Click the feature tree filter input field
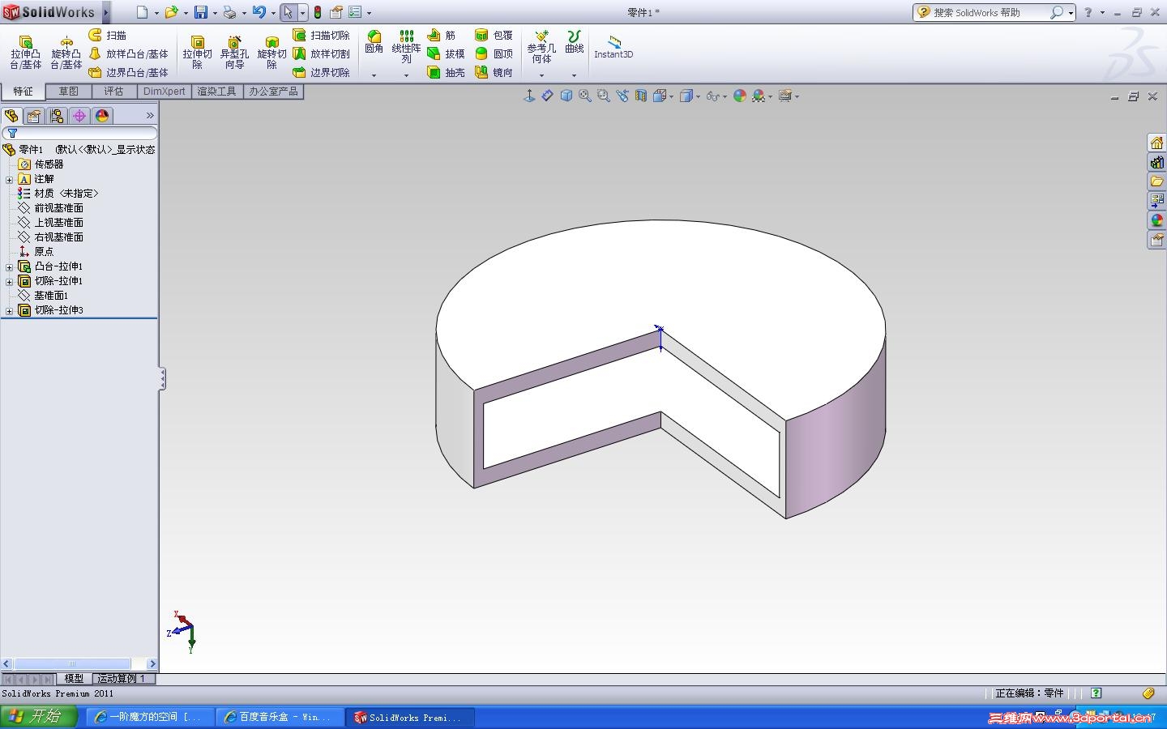The height and width of the screenshot is (729, 1167). pyautogui.click(x=79, y=133)
